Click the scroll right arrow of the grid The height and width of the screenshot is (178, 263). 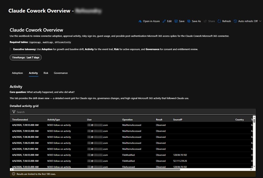point(251,169)
